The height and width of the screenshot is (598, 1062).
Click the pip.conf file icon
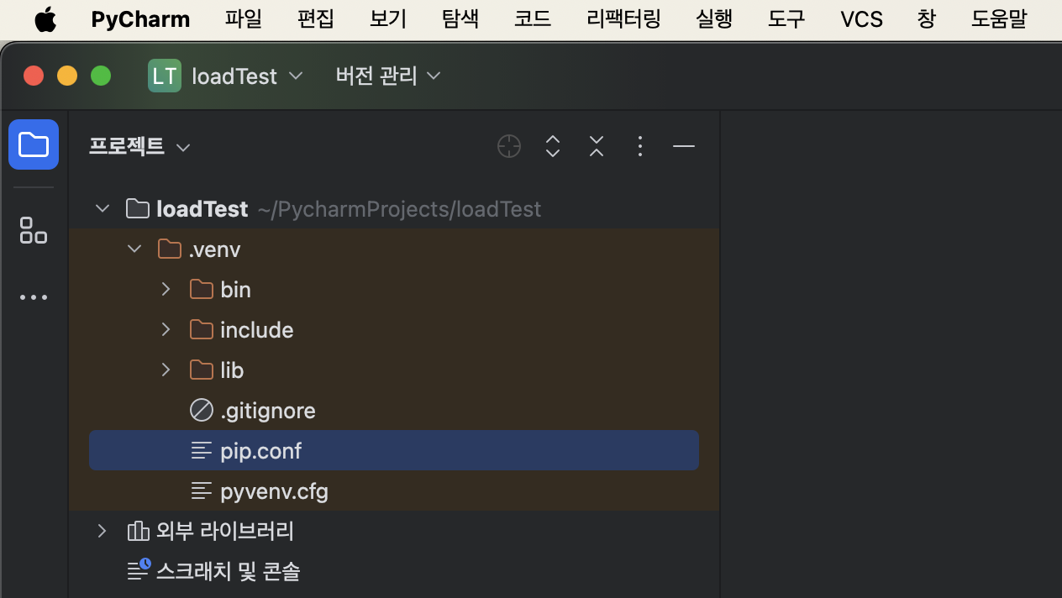point(202,450)
